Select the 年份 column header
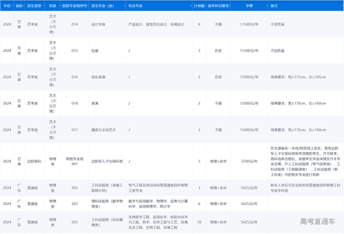 [7, 6]
